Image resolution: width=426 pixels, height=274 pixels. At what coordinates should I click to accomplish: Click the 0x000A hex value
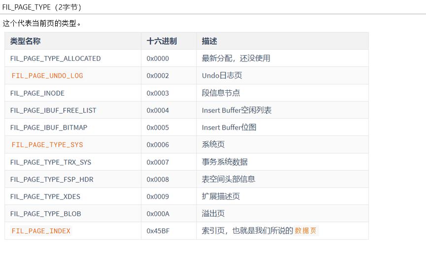click(158, 214)
